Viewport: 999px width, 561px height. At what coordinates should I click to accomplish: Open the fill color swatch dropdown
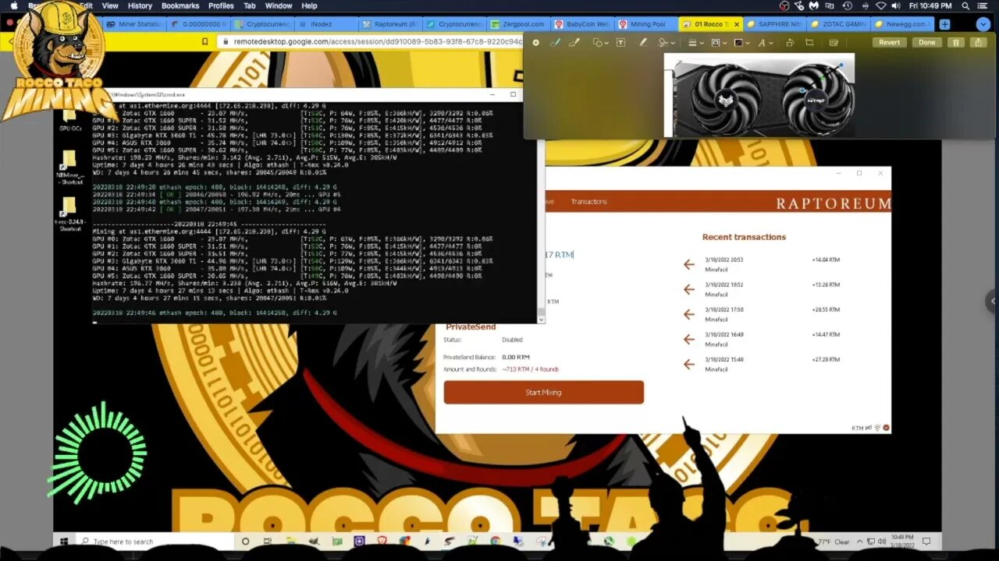[x=740, y=42]
